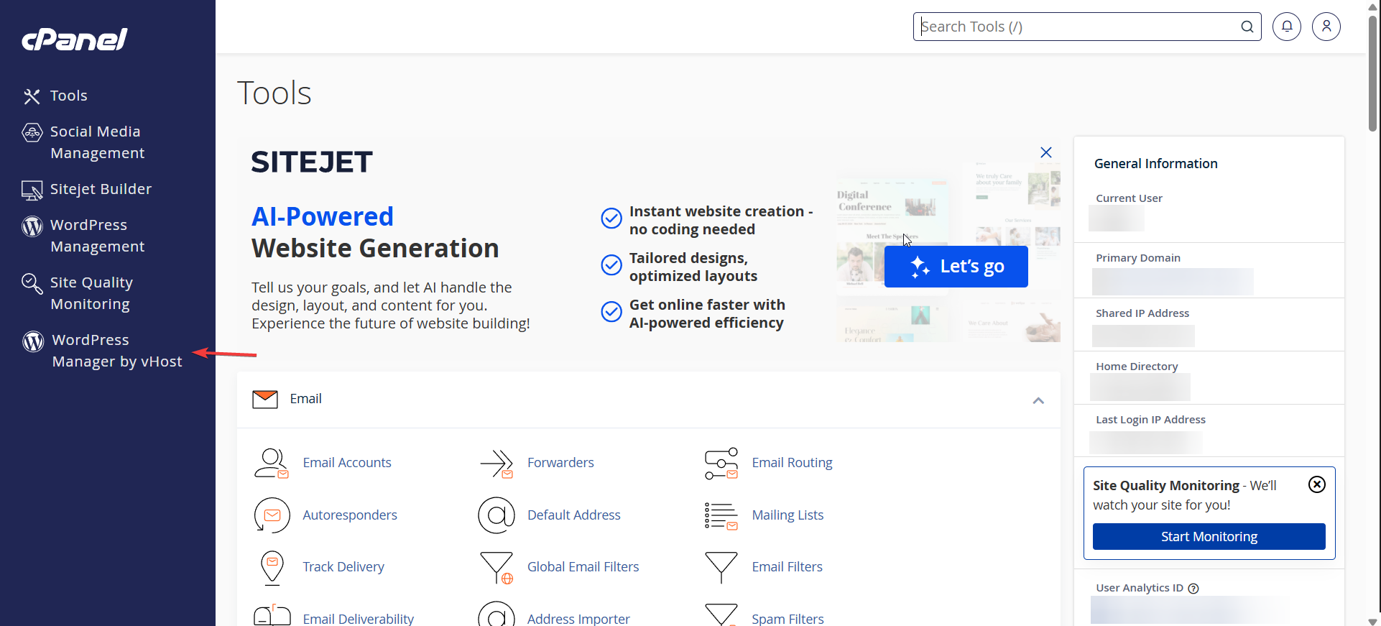Click the User Analytics ID help icon
This screenshot has width=1381, height=626.
[1193, 589]
